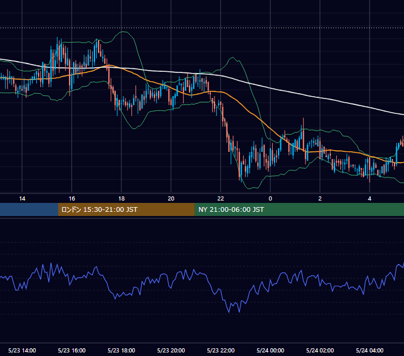Click the hour label 18 on price chart axis
The width and height of the screenshot is (404, 356).
121,199
